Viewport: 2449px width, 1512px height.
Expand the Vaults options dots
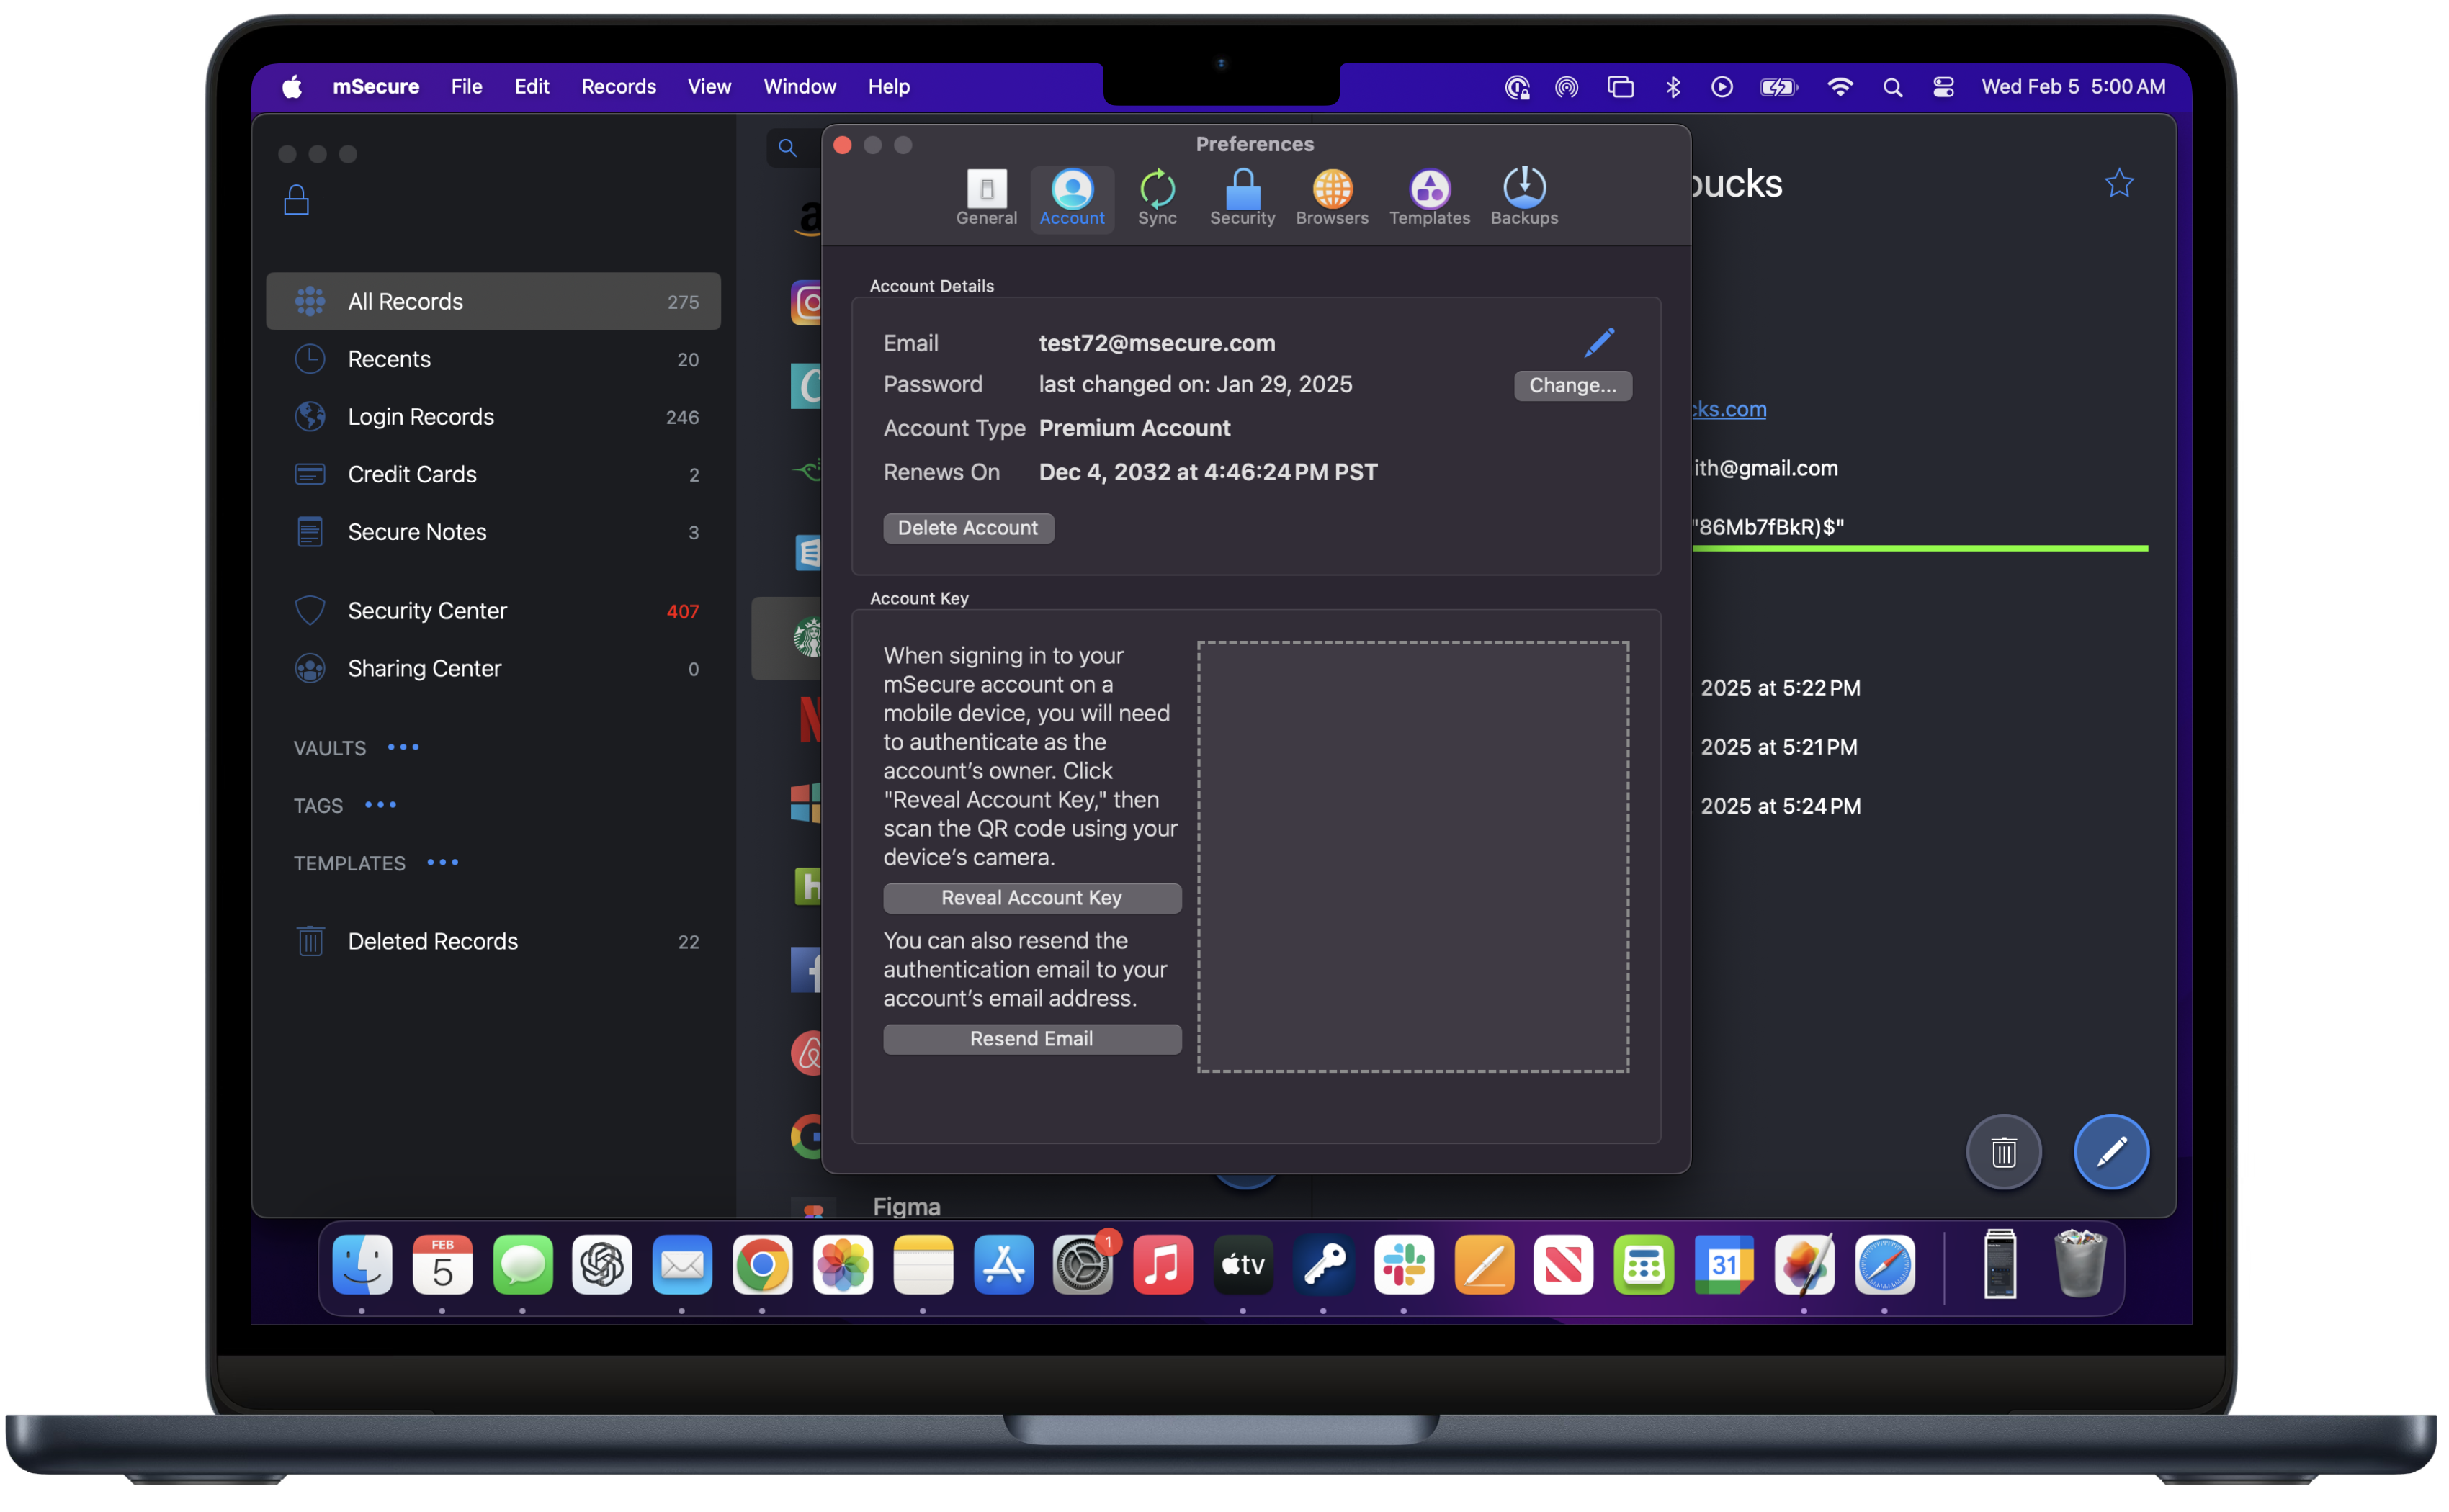coord(403,747)
